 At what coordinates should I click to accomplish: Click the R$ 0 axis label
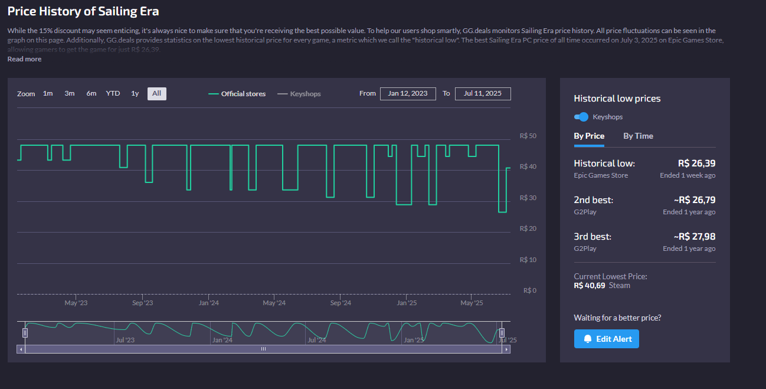530,290
